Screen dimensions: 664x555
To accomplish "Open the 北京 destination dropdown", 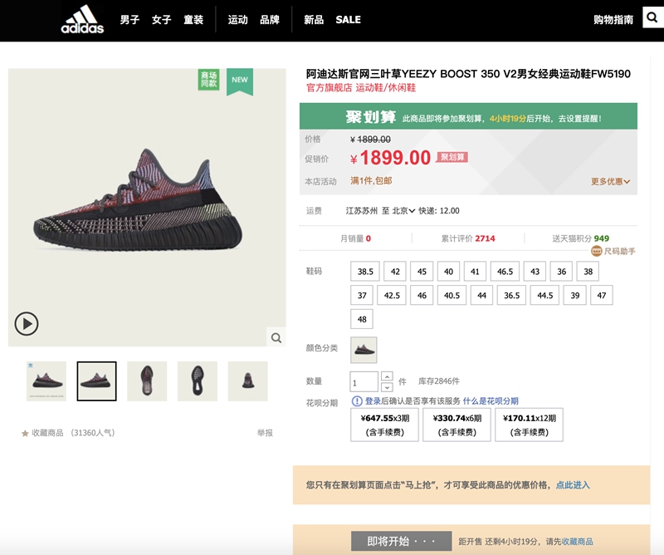I will point(403,211).
